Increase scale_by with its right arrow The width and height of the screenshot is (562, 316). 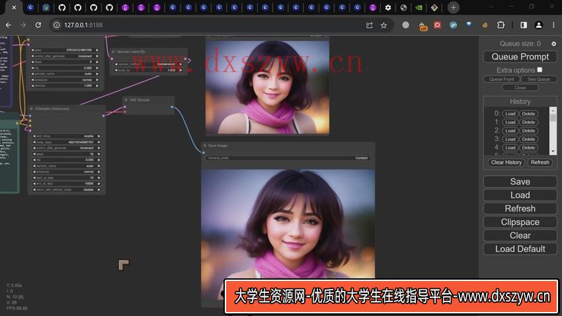[x=181, y=70]
